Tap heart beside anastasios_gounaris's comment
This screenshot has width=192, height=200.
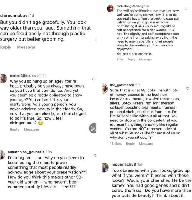click(x=95, y=155)
